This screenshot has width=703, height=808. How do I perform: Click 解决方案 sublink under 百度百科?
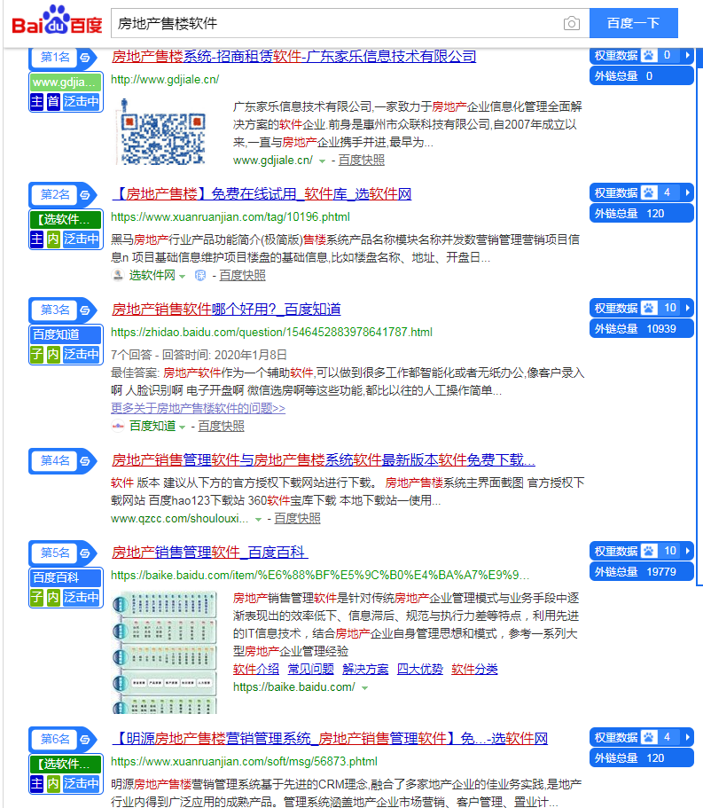click(365, 670)
